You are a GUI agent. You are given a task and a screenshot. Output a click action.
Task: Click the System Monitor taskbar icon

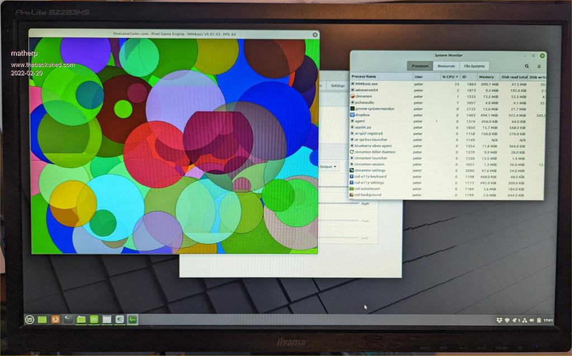pos(133,319)
